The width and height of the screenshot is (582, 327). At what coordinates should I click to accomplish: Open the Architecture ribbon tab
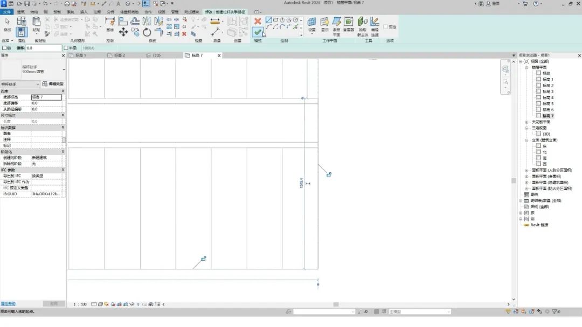click(21, 12)
